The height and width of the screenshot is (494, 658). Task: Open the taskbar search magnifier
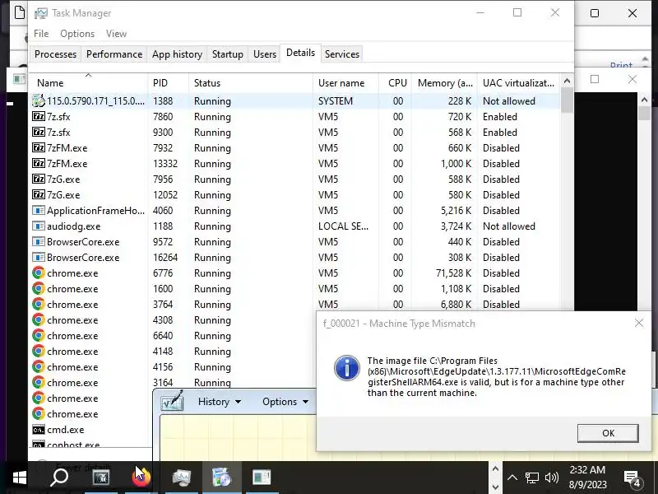pos(59,478)
